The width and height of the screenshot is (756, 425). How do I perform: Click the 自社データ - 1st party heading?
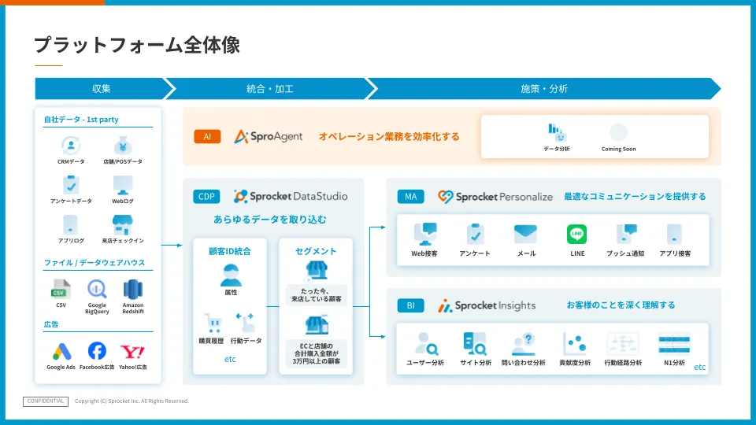click(81, 119)
